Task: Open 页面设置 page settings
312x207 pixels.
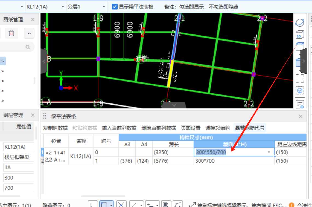Action: (191, 128)
